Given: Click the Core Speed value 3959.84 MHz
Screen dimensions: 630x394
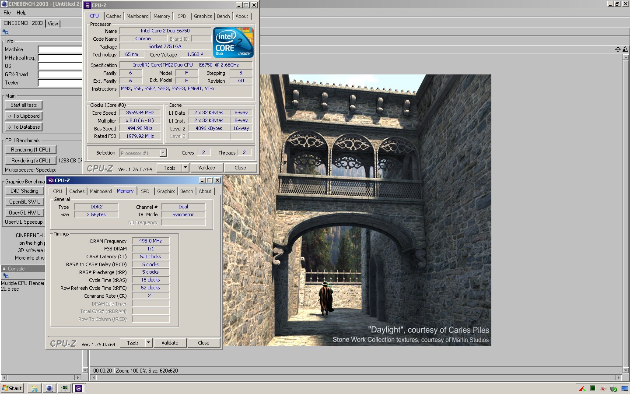Looking at the screenshot, I should [x=140, y=113].
